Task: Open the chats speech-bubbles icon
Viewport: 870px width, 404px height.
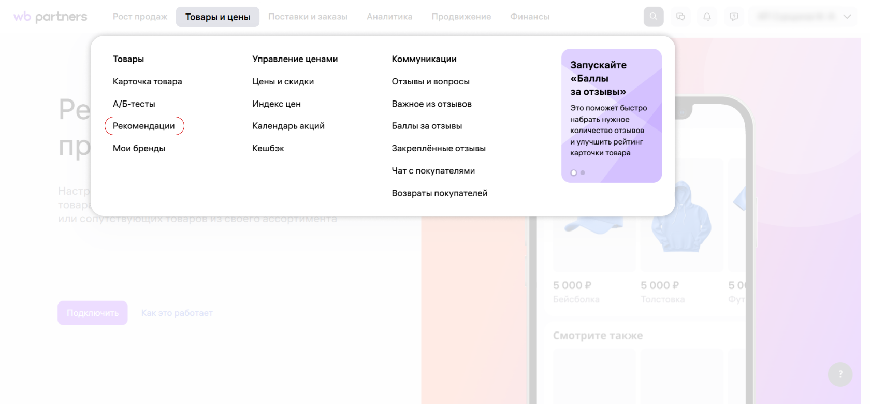Action: [680, 17]
